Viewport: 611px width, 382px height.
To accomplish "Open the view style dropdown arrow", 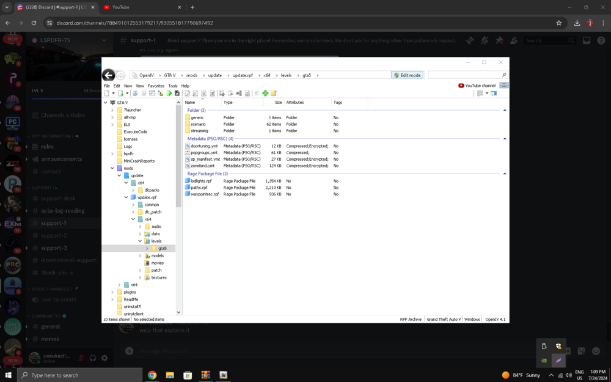I will tap(487, 93).
